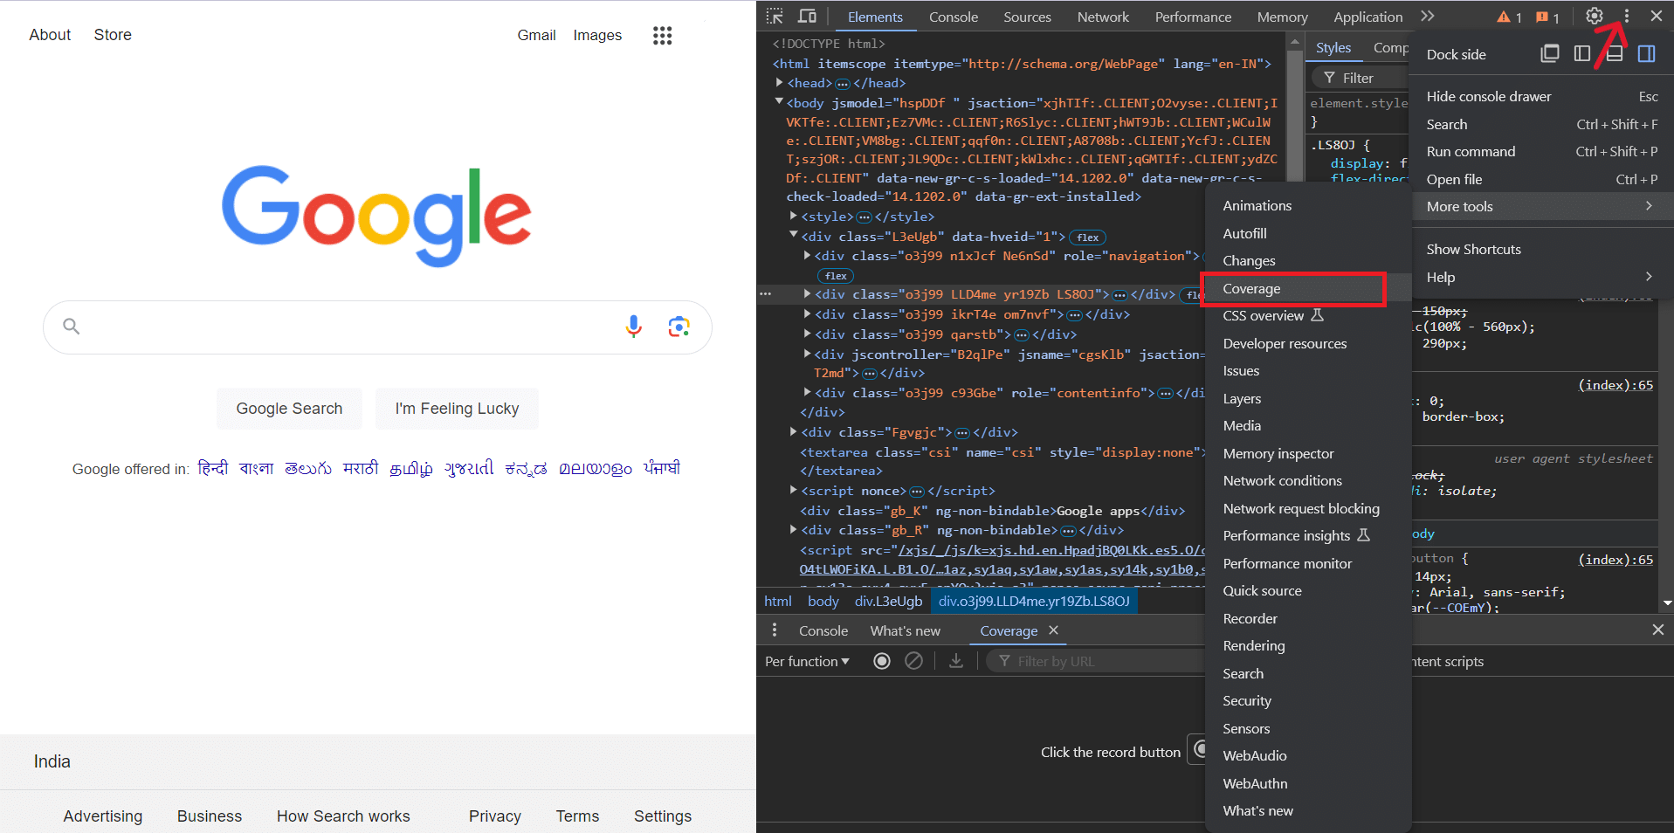Open the Application tab
This screenshot has height=833, width=1674.
tap(1367, 17)
